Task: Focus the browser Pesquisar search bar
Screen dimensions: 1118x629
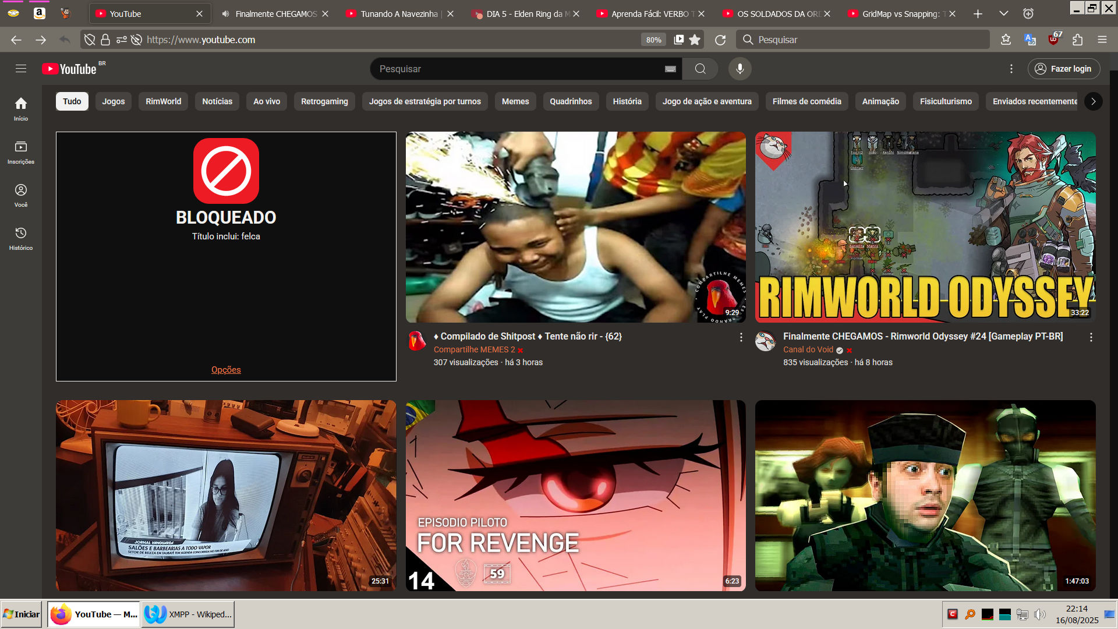Action: (x=863, y=40)
